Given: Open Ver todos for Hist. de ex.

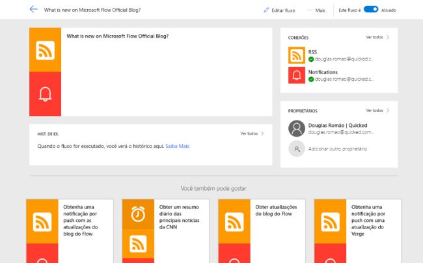Looking at the screenshot, I should (x=252, y=133).
